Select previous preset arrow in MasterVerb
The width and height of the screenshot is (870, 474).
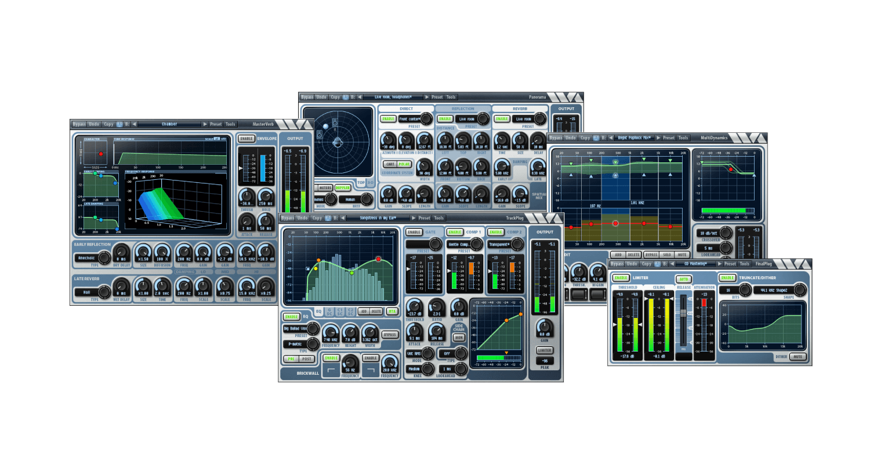(135, 124)
